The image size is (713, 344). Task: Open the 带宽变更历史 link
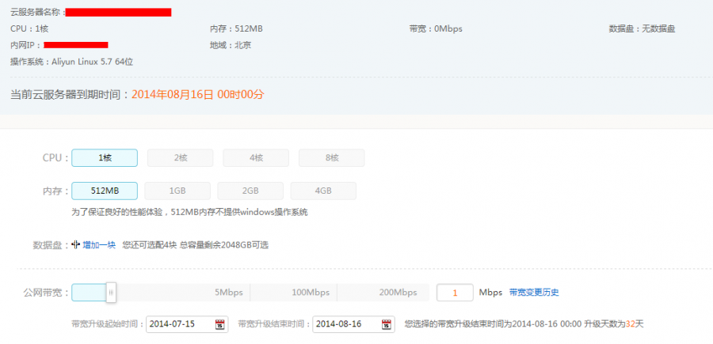(x=534, y=293)
